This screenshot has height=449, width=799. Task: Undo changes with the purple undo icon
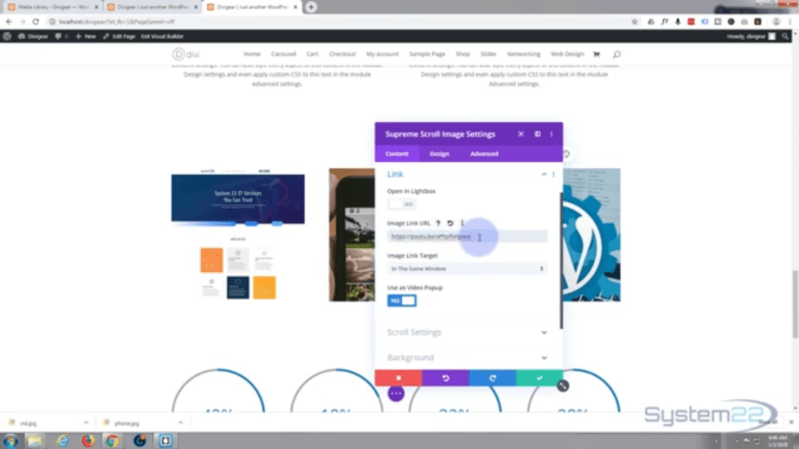(x=445, y=377)
